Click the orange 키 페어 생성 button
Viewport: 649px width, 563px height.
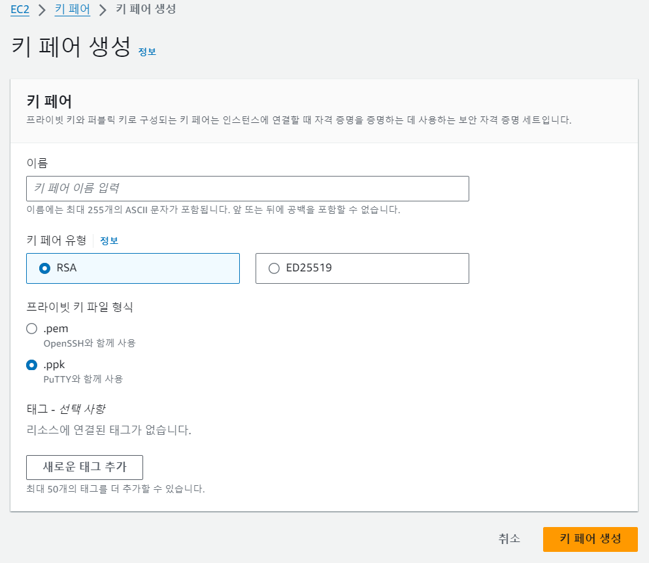pos(590,539)
